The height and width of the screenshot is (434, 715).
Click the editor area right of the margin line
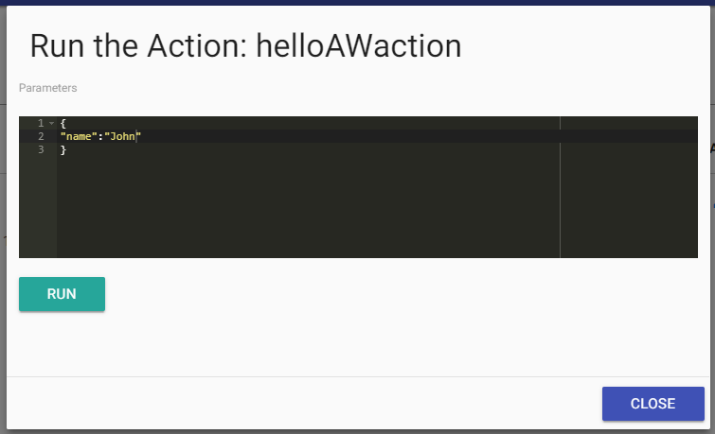point(628,199)
